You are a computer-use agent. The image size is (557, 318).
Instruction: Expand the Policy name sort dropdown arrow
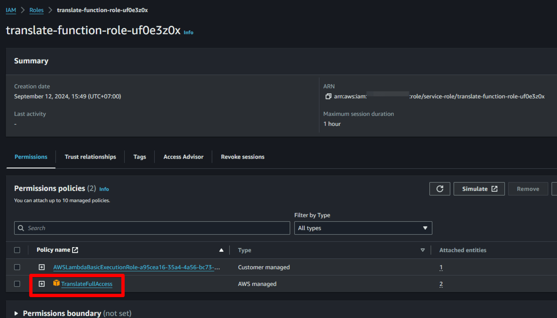pos(221,250)
